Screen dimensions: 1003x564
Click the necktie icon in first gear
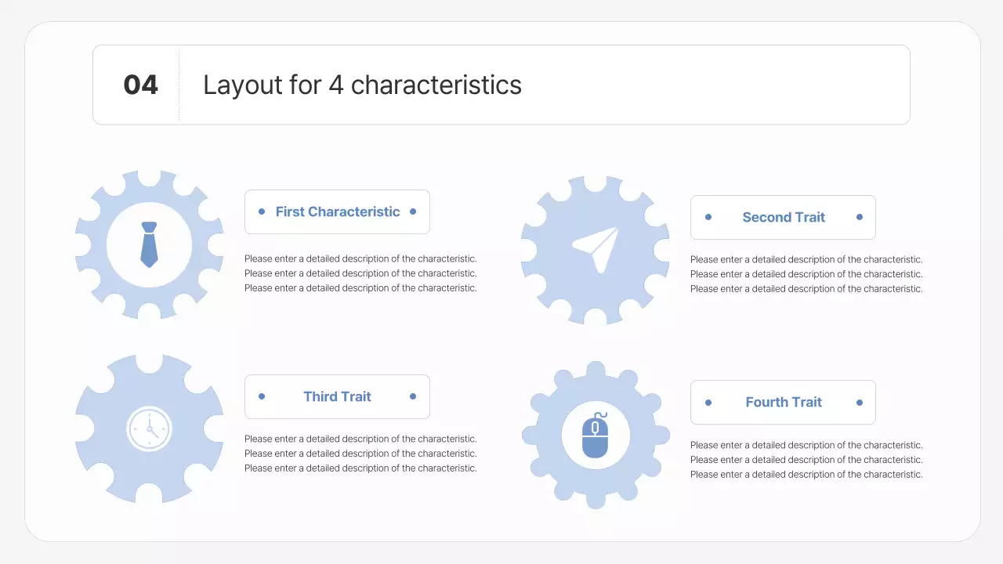[x=149, y=244]
